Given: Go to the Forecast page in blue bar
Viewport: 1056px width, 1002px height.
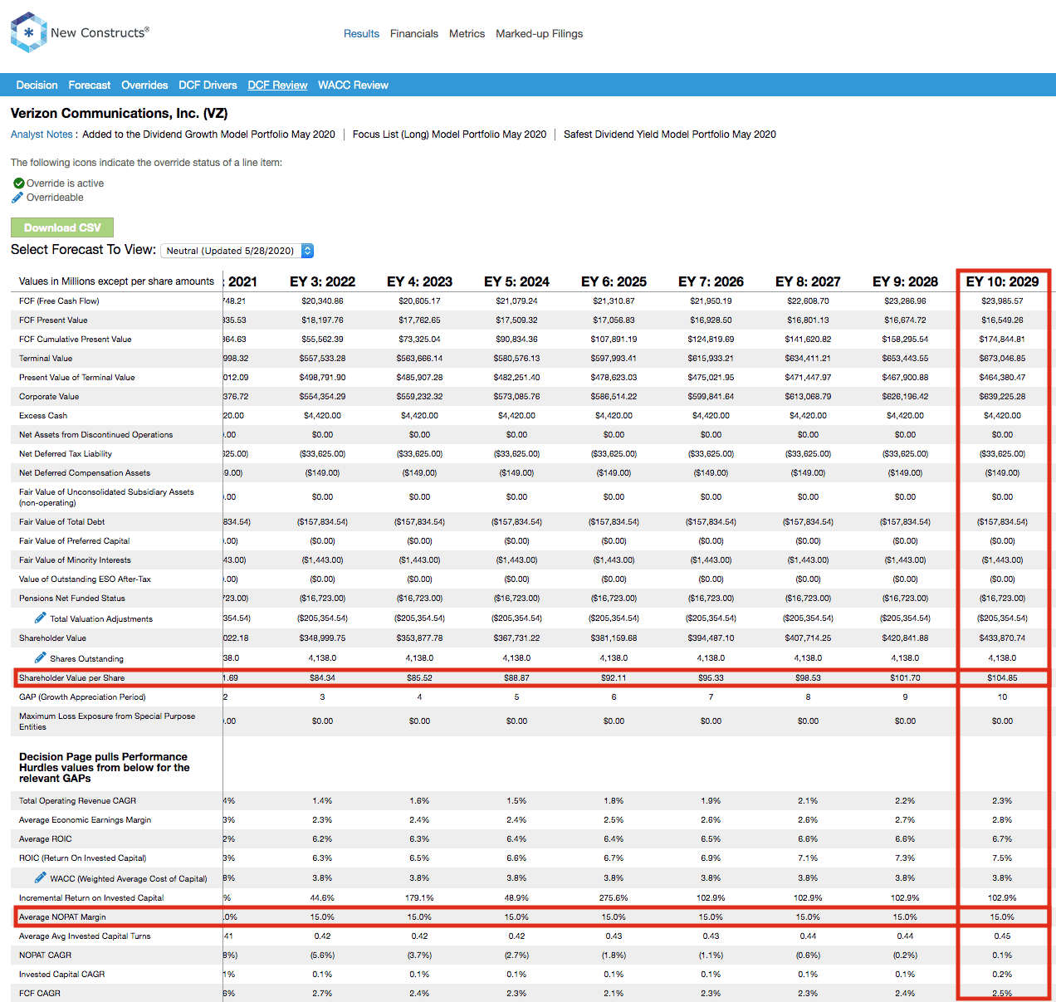Looking at the screenshot, I should [x=90, y=86].
